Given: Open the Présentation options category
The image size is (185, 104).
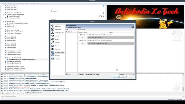Looking at the screenshot, I should 58,29.
